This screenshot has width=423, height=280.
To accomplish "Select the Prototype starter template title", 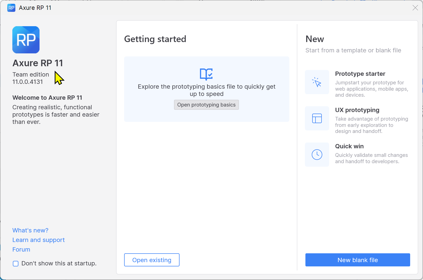I will coord(360,74).
